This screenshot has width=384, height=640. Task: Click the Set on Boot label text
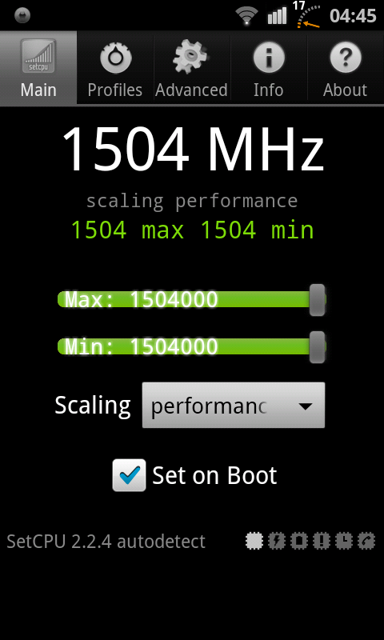pyautogui.click(x=214, y=475)
